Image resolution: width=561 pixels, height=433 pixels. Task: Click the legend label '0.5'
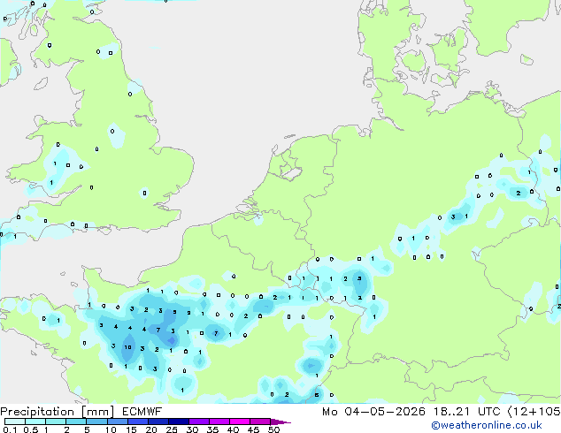31,429
